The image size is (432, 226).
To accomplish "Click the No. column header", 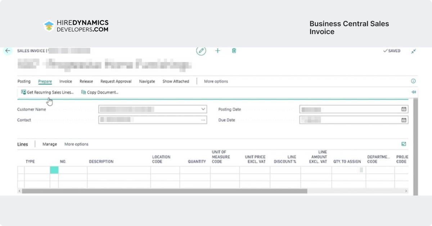I will tap(63, 161).
